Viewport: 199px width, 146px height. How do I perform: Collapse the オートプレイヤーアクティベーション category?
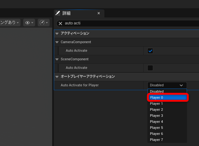pos(57,76)
